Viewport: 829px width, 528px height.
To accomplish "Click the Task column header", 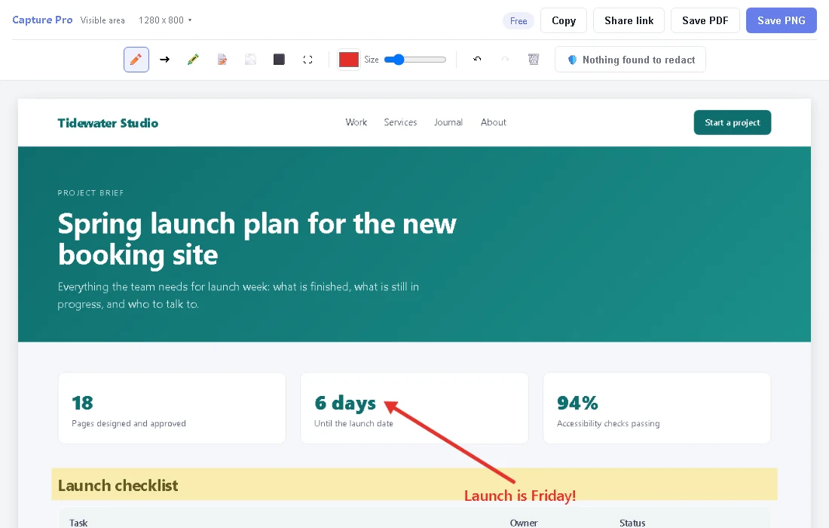I will tap(78, 523).
